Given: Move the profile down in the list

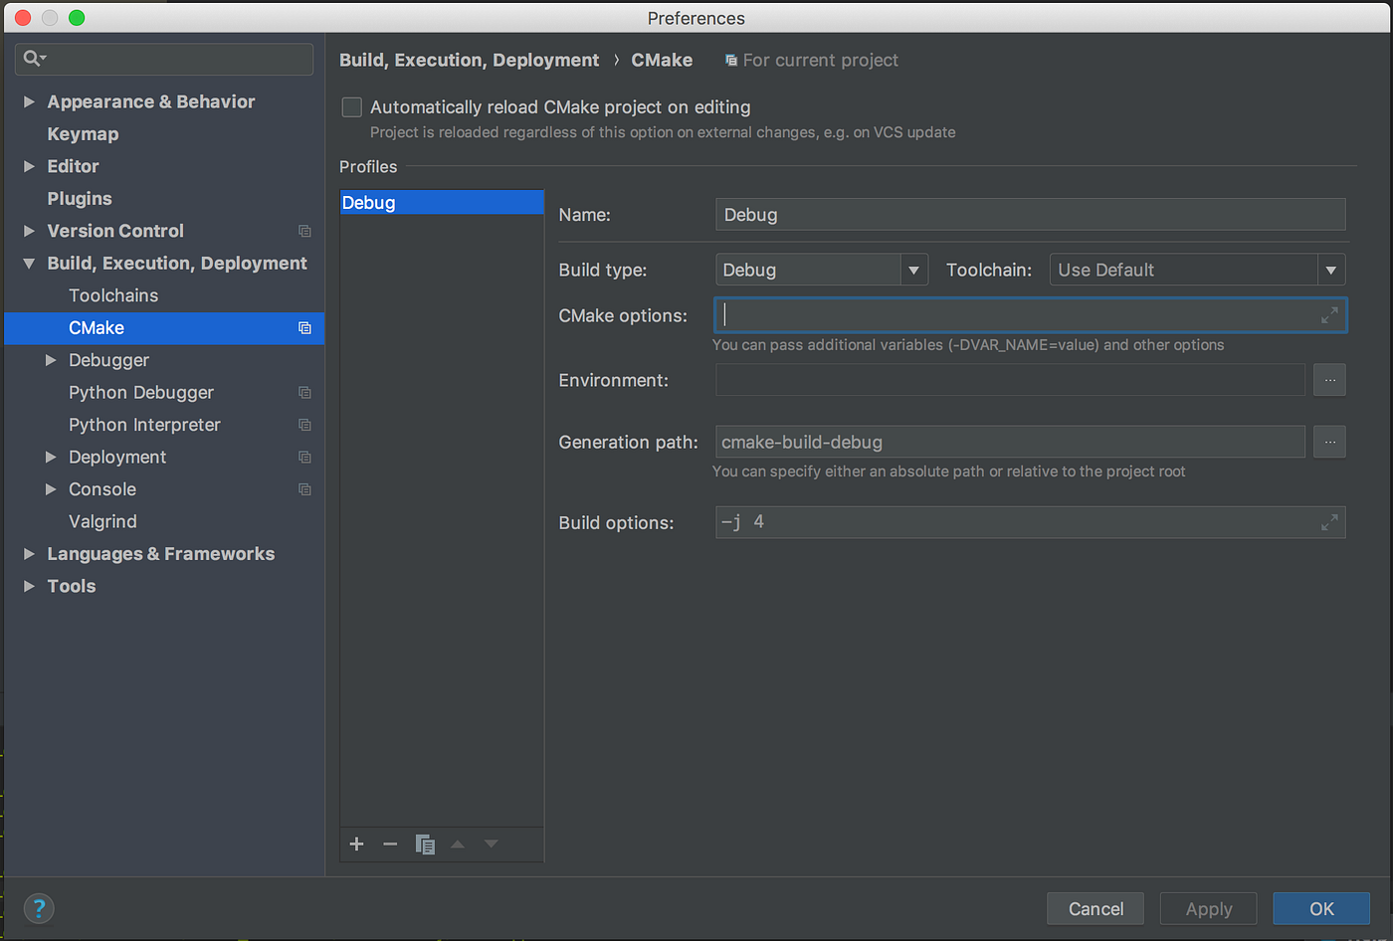Looking at the screenshot, I should 491,844.
